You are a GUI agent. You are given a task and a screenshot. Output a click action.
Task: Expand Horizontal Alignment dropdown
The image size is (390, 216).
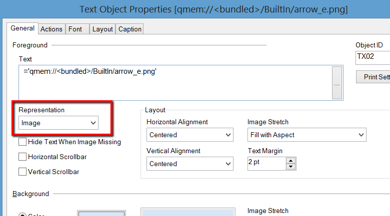coord(190,135)
